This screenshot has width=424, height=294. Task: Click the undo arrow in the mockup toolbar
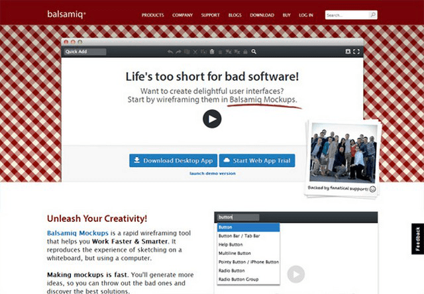pos(170,52)
